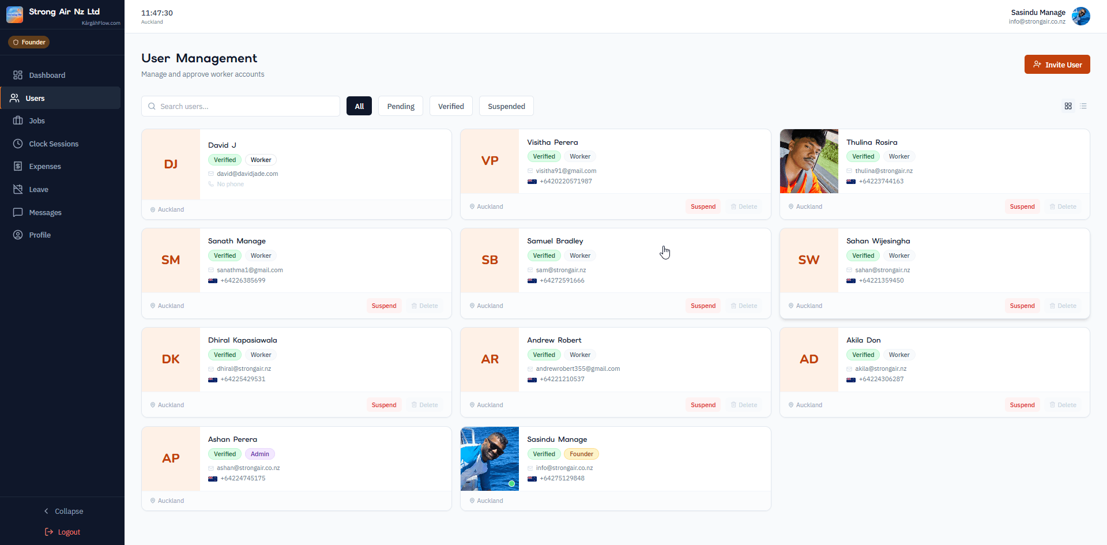Image resolution: width=1107 pixels, height=545 pixels.
Task: Focus the Search users field
Action: [x=240, y=106]
